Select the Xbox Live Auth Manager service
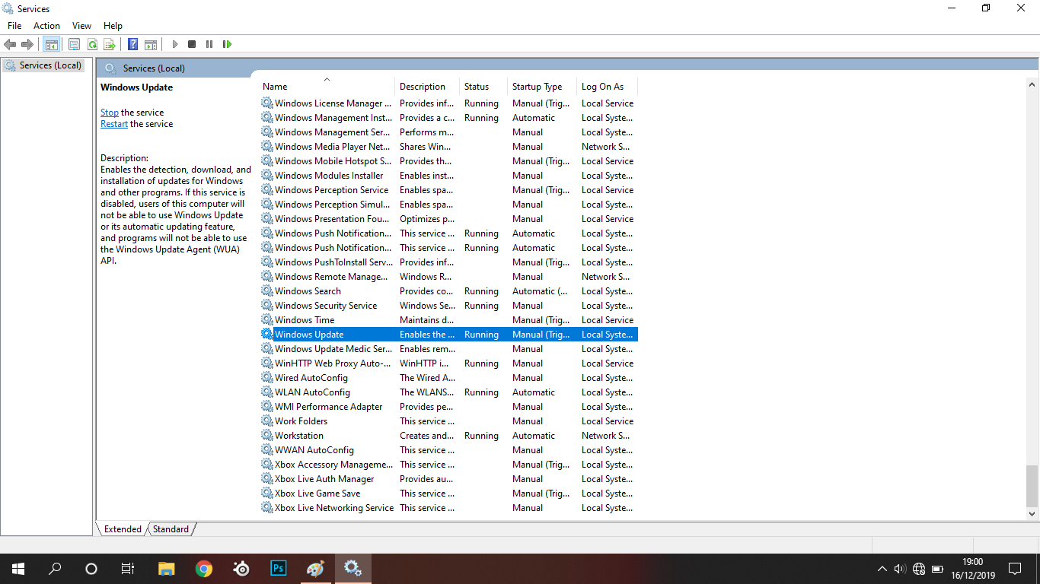 click(448, 479)
